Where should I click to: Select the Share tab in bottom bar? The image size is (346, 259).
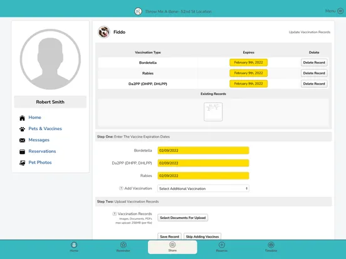(172, 247)
